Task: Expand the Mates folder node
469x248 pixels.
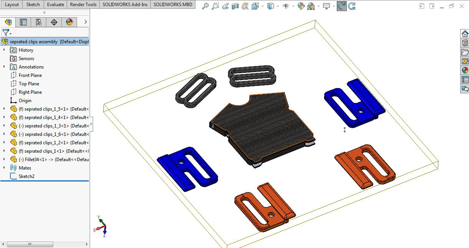Action: pos(4,168)
